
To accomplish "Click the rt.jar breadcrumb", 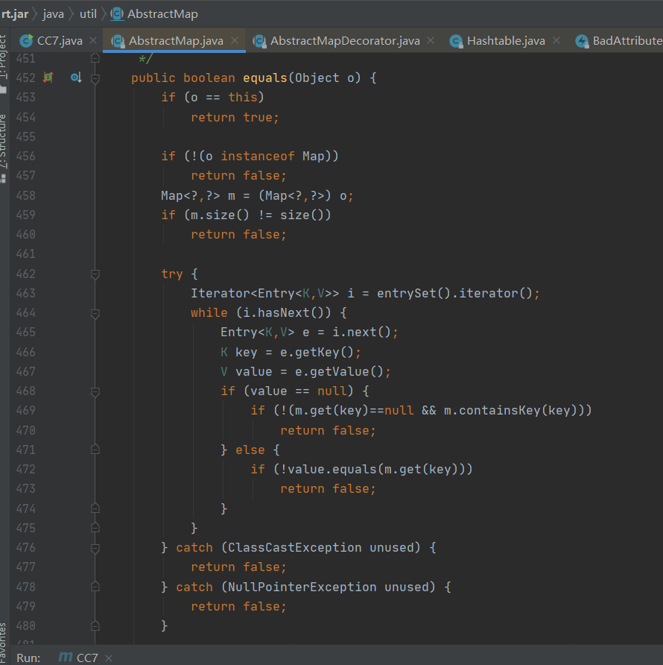I will (x=15, y=14).
